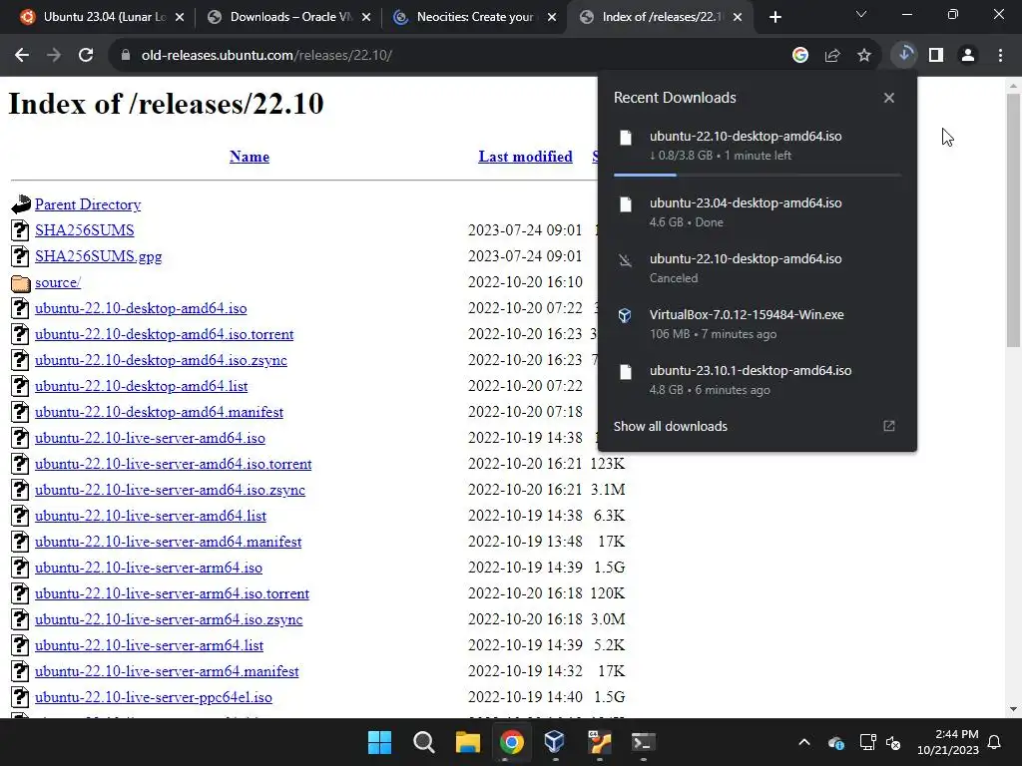Sort the listing by Last modified
Viewport: 1022px width, 766px height.
coord(525,157)
